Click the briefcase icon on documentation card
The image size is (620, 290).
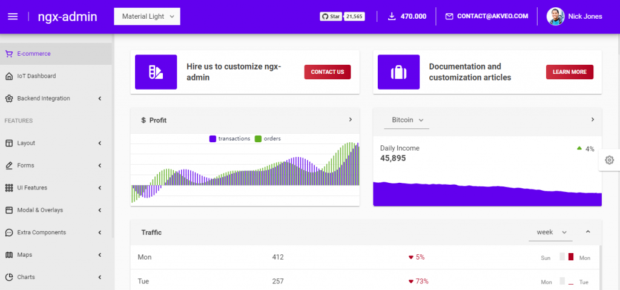398,72
